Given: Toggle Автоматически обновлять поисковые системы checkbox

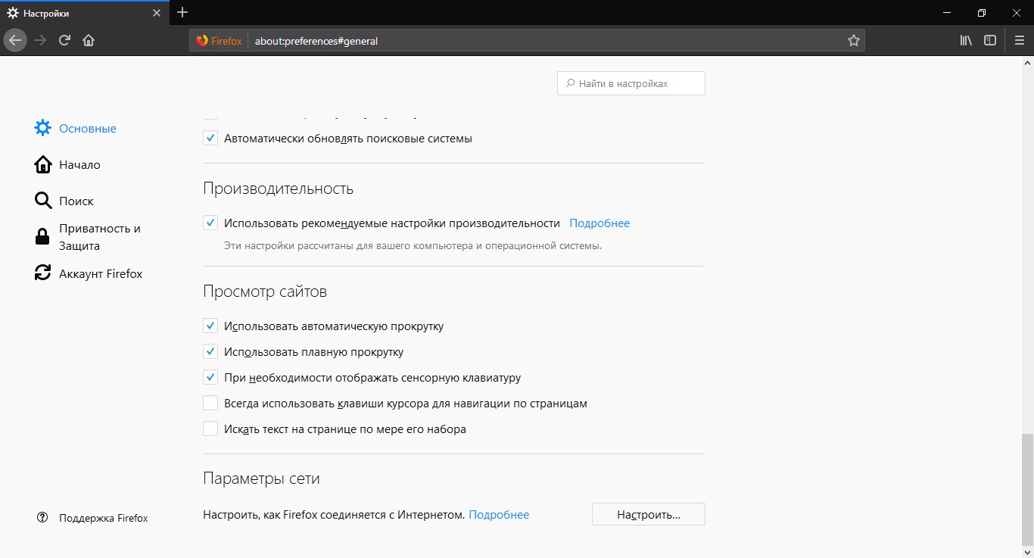Looking at the screenshot, I should (x=210, y=139).
